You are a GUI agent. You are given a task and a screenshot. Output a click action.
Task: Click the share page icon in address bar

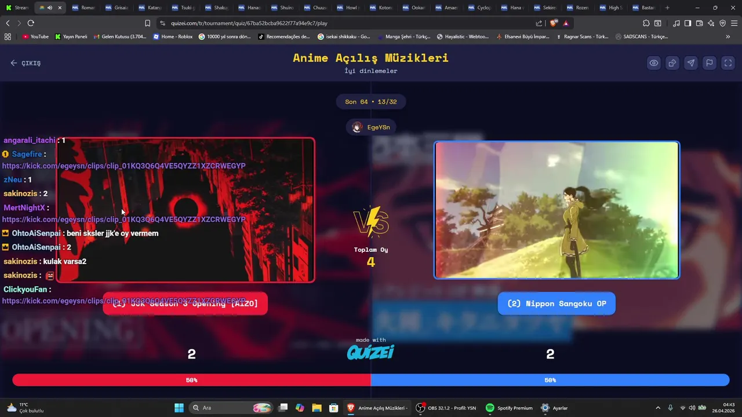coord(539,23)
